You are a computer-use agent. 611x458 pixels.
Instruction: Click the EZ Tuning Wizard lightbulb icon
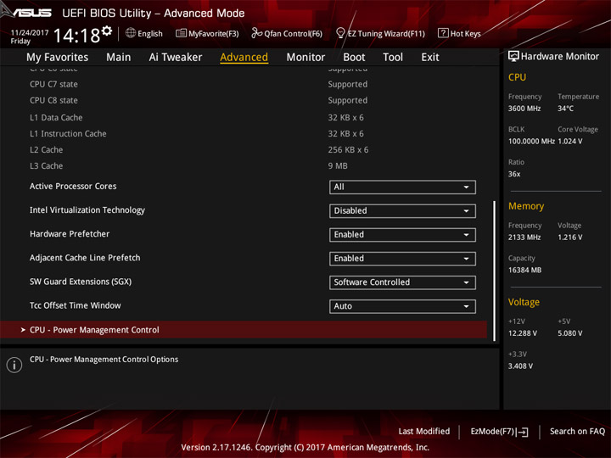[x=340, y=33]
